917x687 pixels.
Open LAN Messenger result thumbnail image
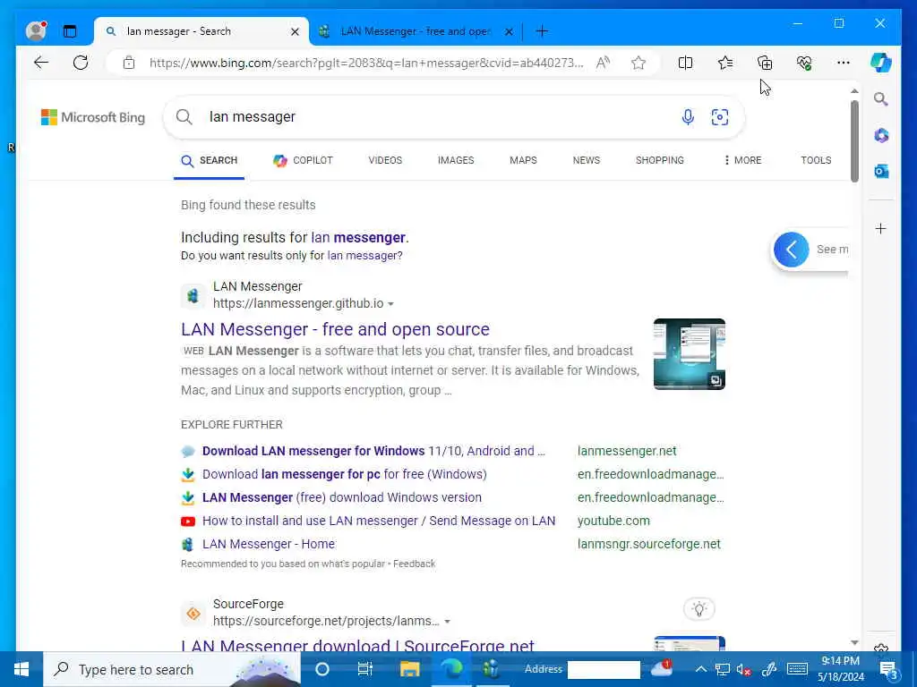coord(690,354)
